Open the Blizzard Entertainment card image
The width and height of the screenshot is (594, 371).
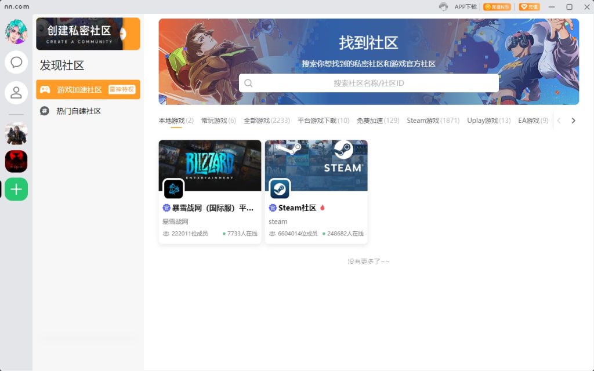pos(210,165)
